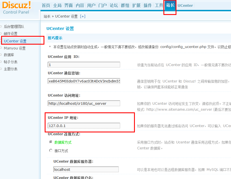Switch to the 界面 tab
The image size is (231, 179).
coord(68,5)
